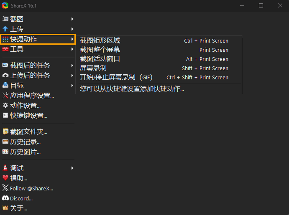
Task: Click the X logo icon beside Follow @ShareX
Action: point(5,188)
